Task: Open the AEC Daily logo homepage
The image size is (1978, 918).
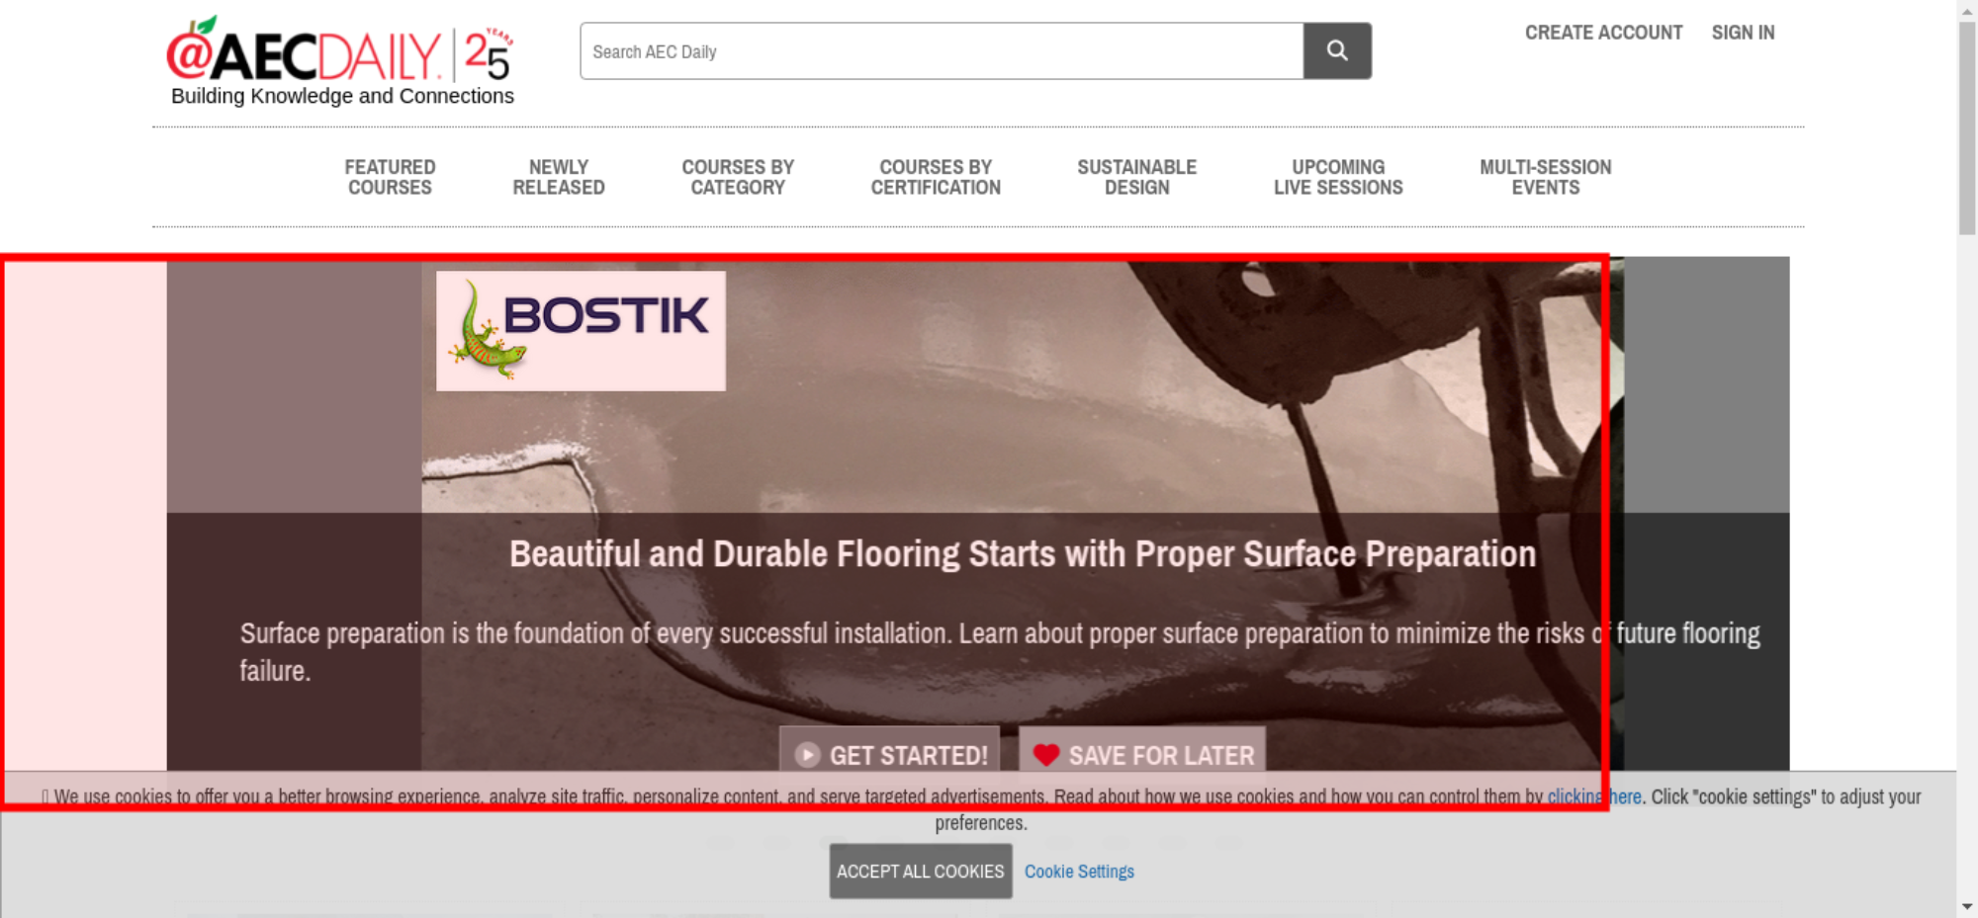Action: pyautogui.click(x=305, y=54)
